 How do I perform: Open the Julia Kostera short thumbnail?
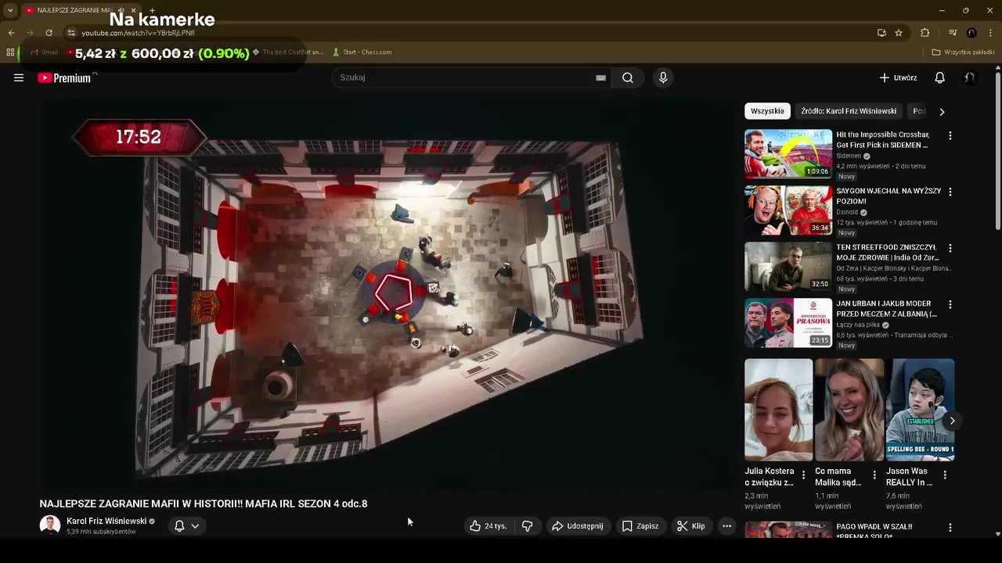coord(779,410)
